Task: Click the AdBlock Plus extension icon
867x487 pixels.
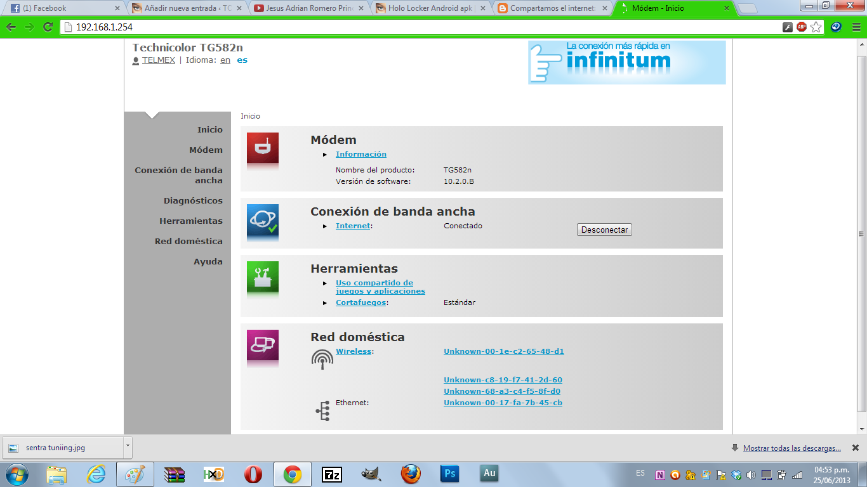Action: pos(802,27)
